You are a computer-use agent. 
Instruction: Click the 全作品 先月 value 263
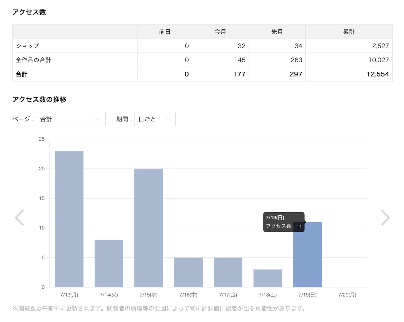point(297,60)
